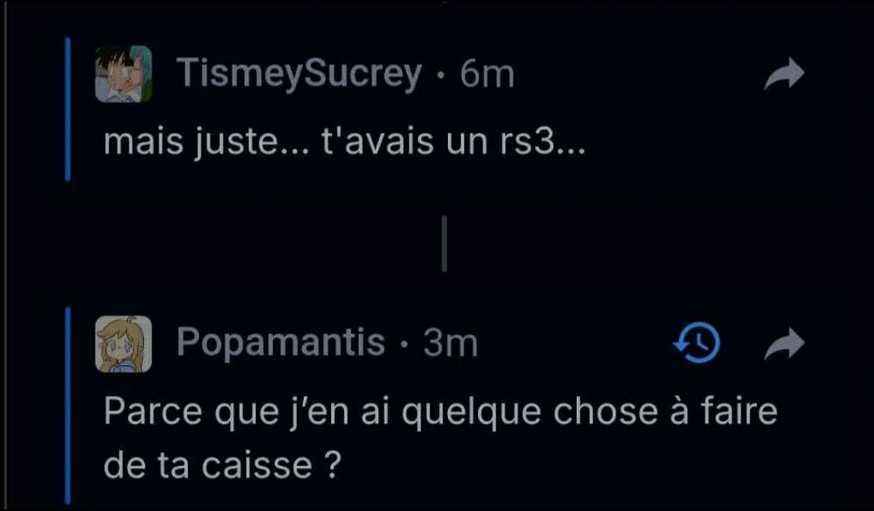Collapse thread via blue bar beside TismeySucrey's comment
This screenshot has height=511, width=874.
click(67, 109)
